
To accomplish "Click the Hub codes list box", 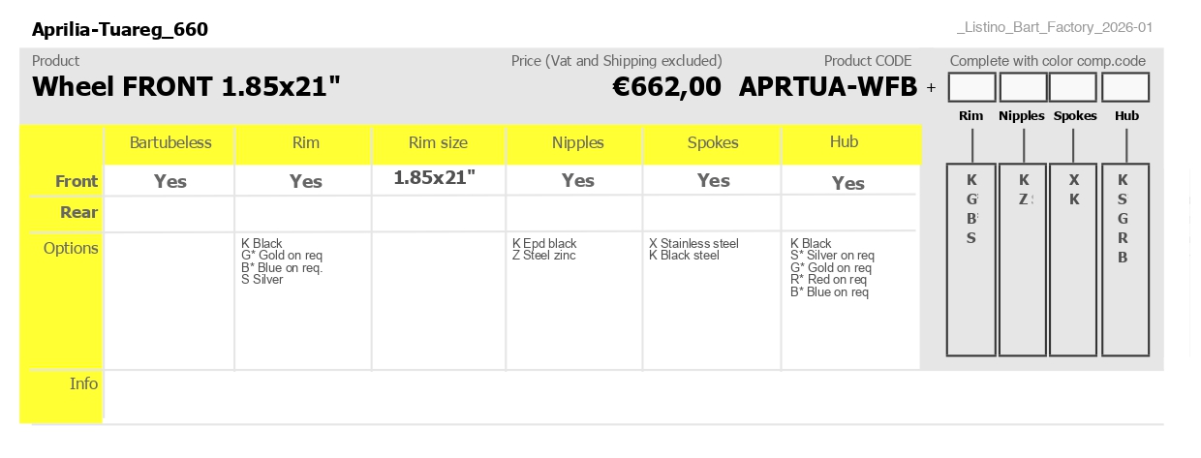I will (x=1125, y=260).
